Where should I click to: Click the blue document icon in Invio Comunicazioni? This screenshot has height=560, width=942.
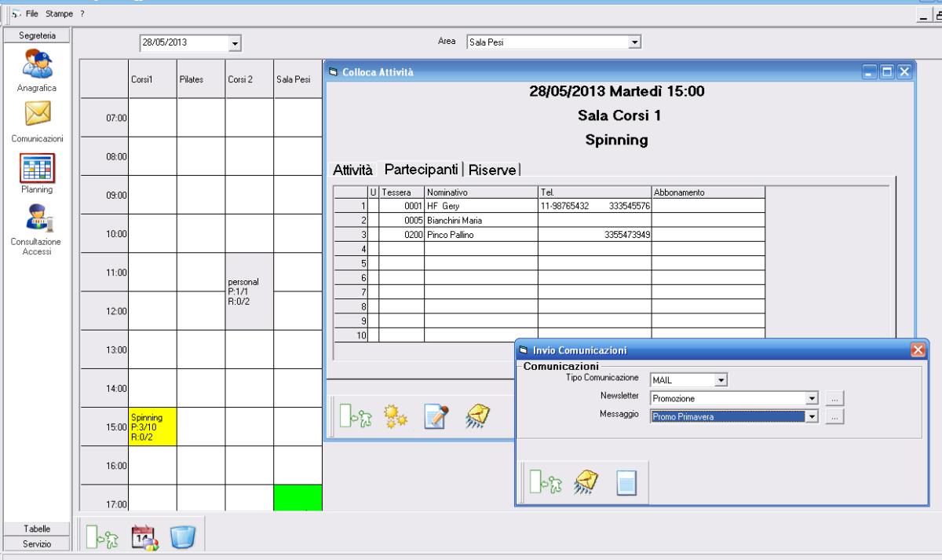coord(626,483)
